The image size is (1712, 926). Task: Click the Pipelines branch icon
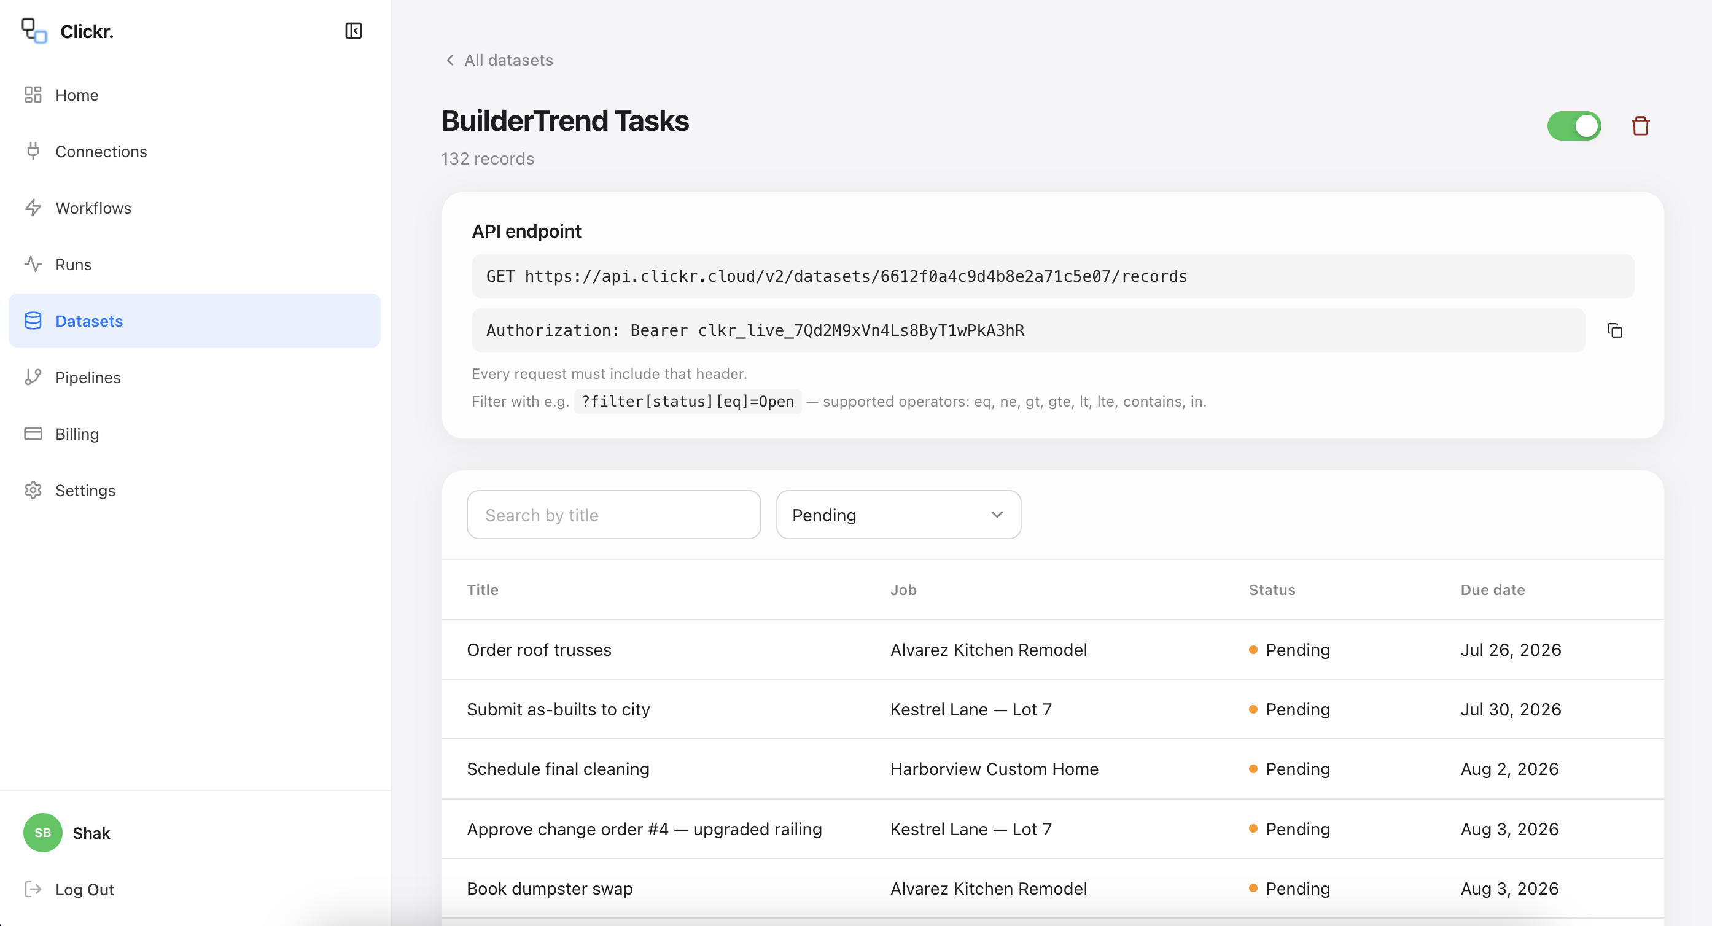(x=33, y=378)
